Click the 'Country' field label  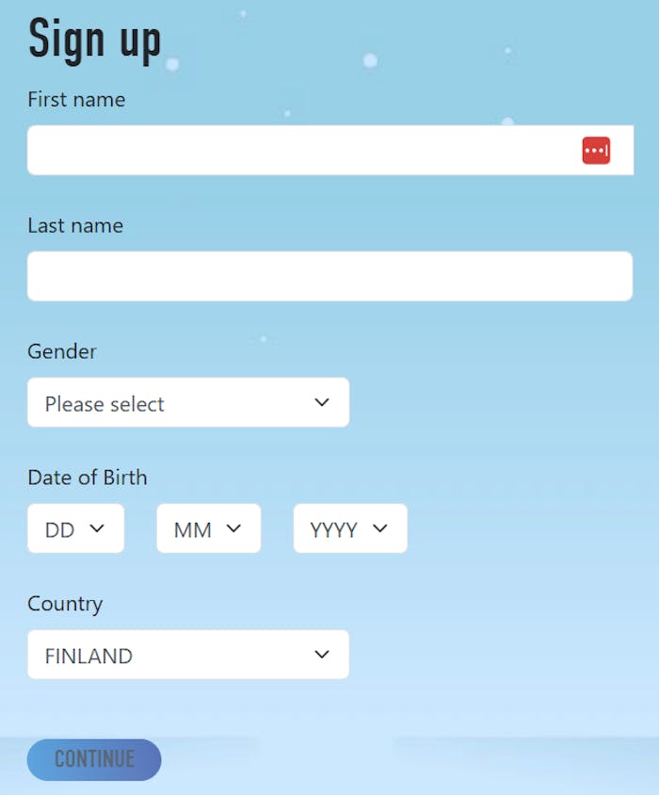point(65,603)
